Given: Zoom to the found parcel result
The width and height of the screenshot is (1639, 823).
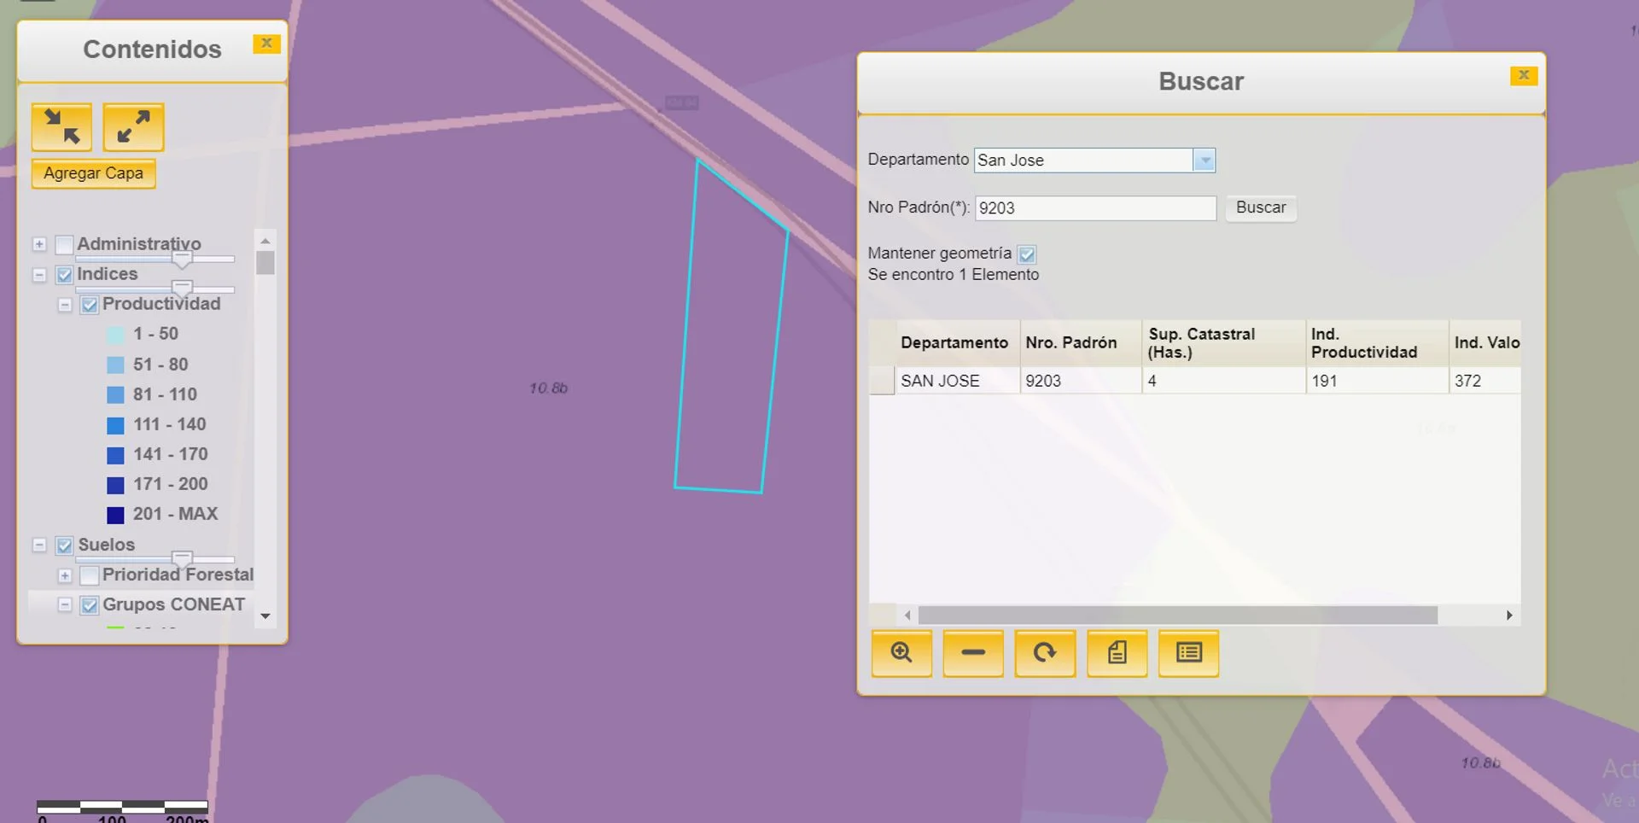Looking at the screenshot, I should click(901, 653).
